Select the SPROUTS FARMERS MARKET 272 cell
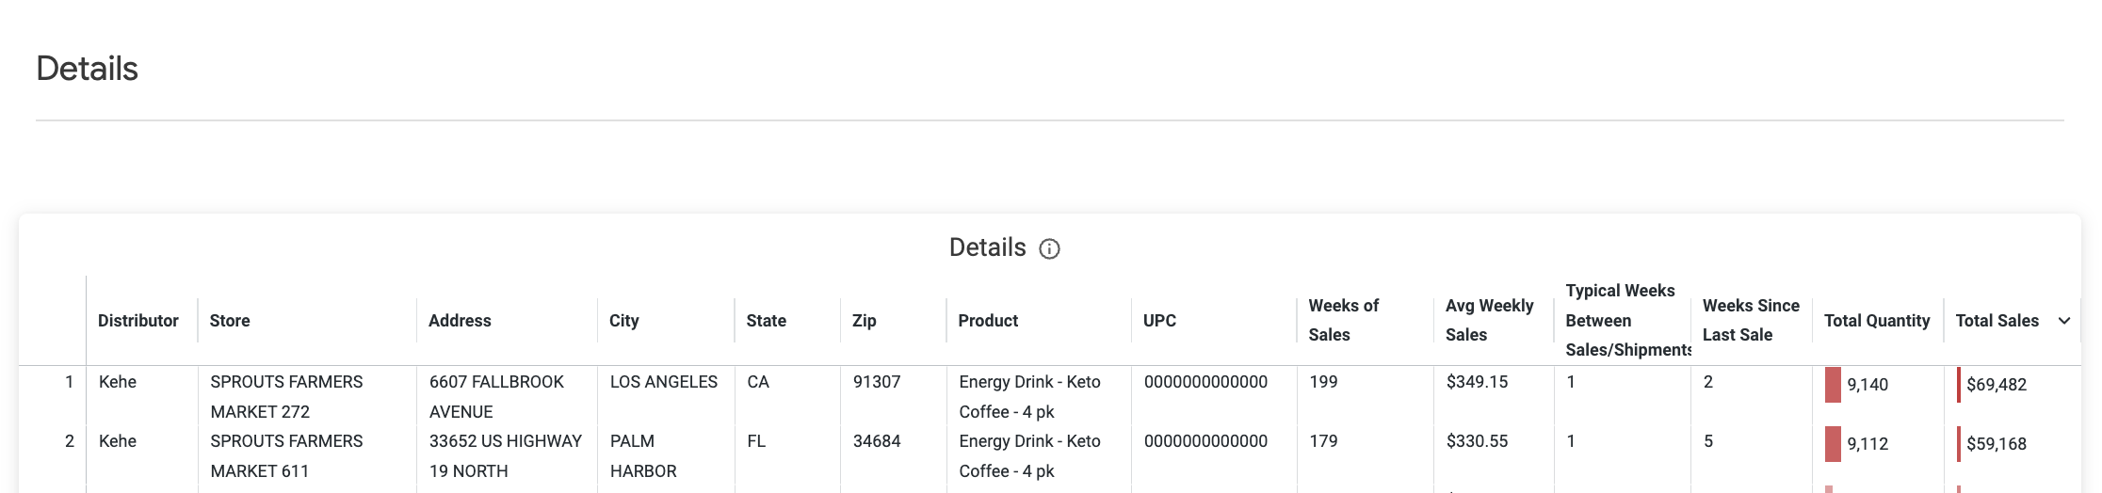 coord(286,397)
